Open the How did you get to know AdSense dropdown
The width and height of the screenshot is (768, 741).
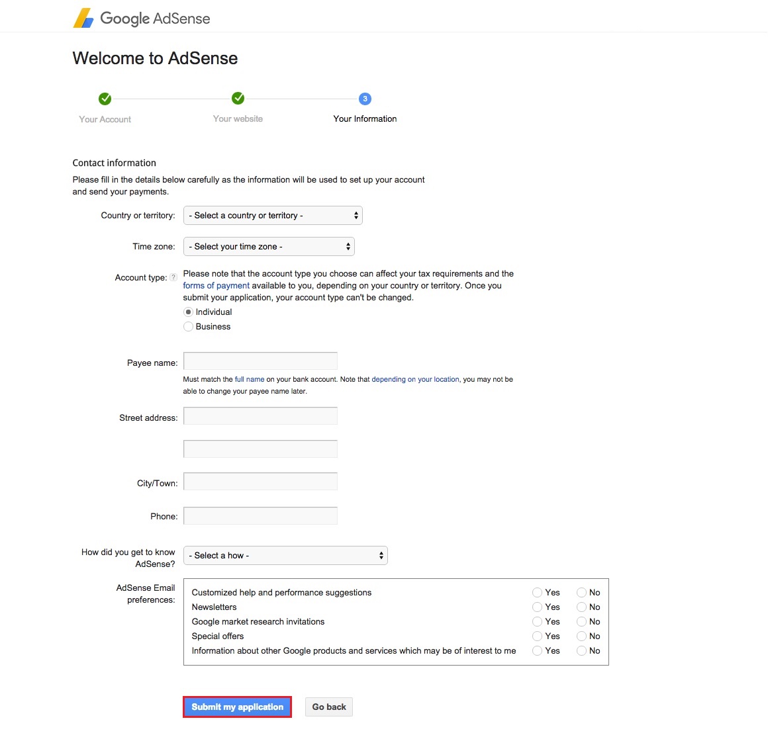[x=285, y=556]
